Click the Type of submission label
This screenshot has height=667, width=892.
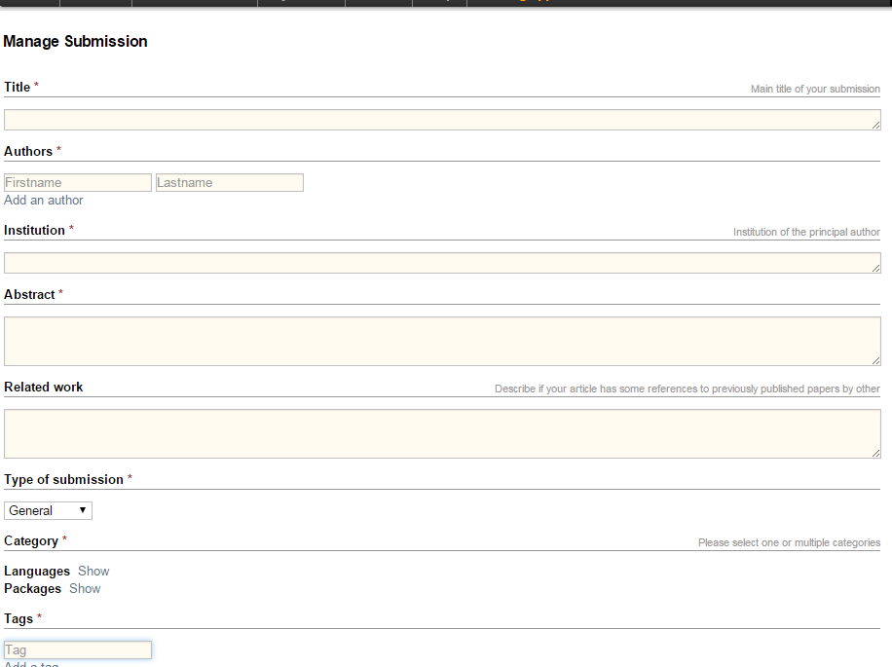coord(63,480)
